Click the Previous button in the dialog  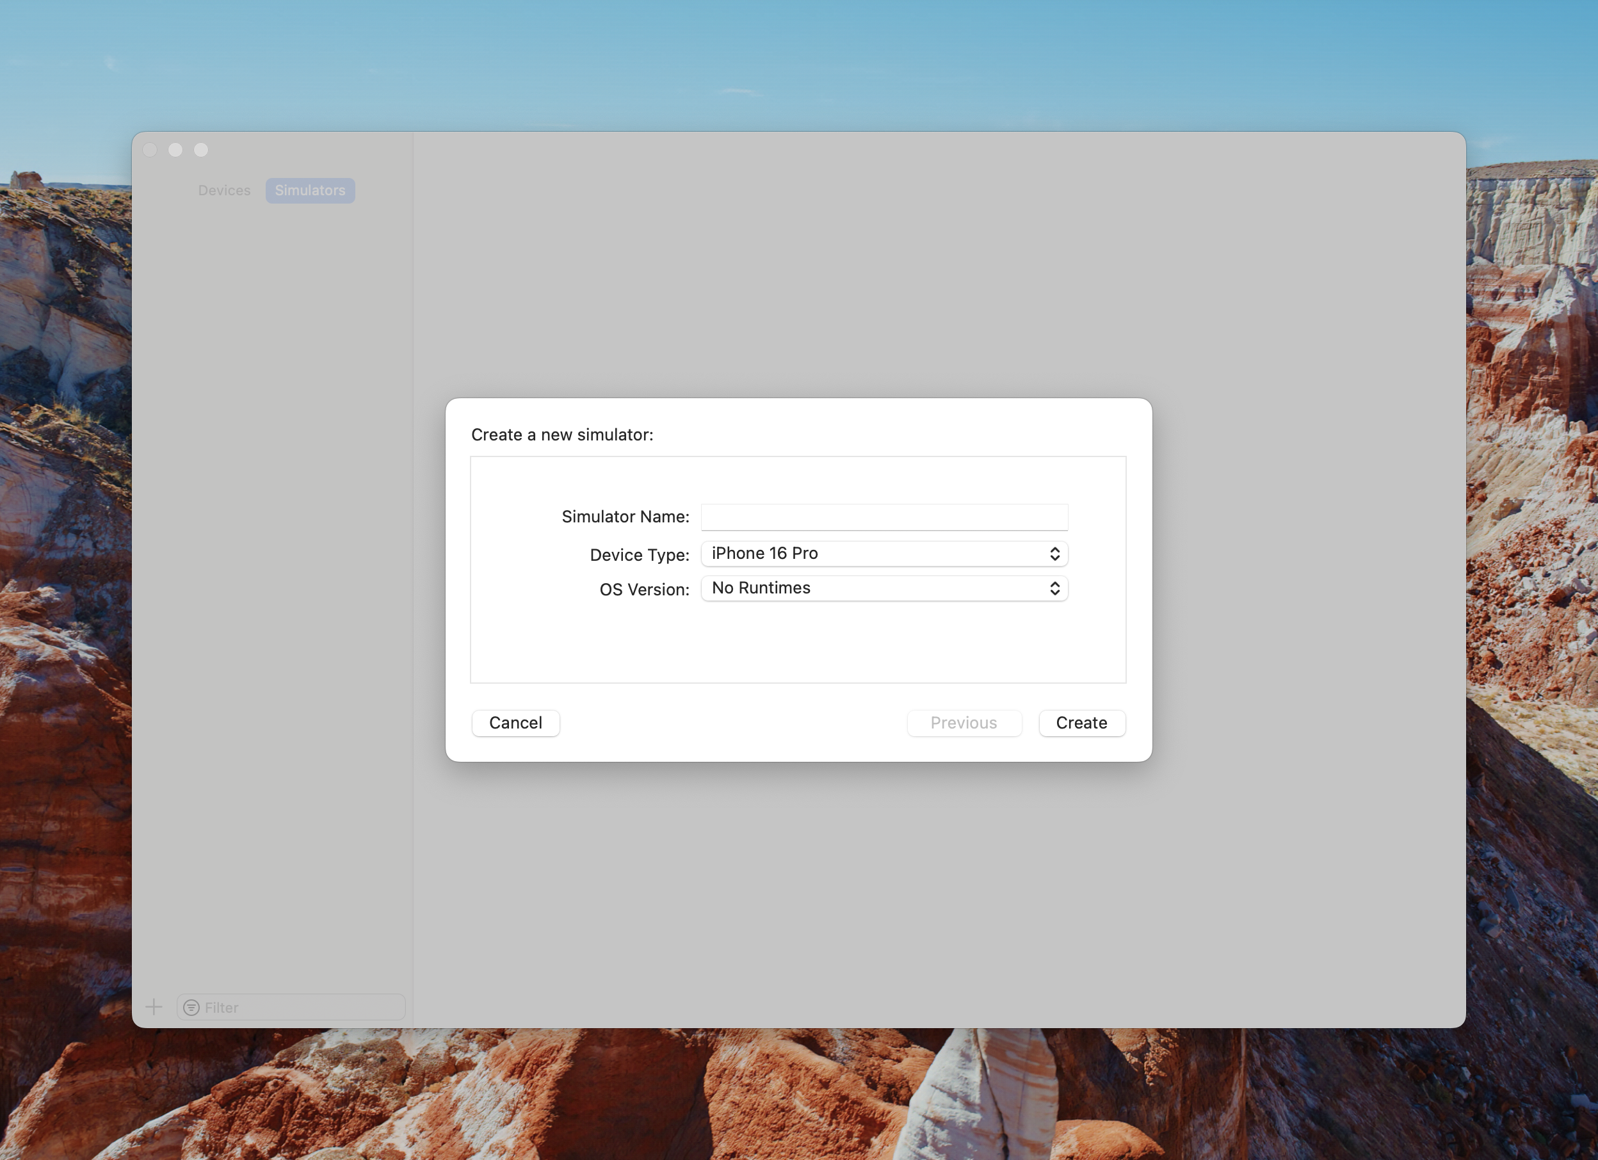click(964, 722)
